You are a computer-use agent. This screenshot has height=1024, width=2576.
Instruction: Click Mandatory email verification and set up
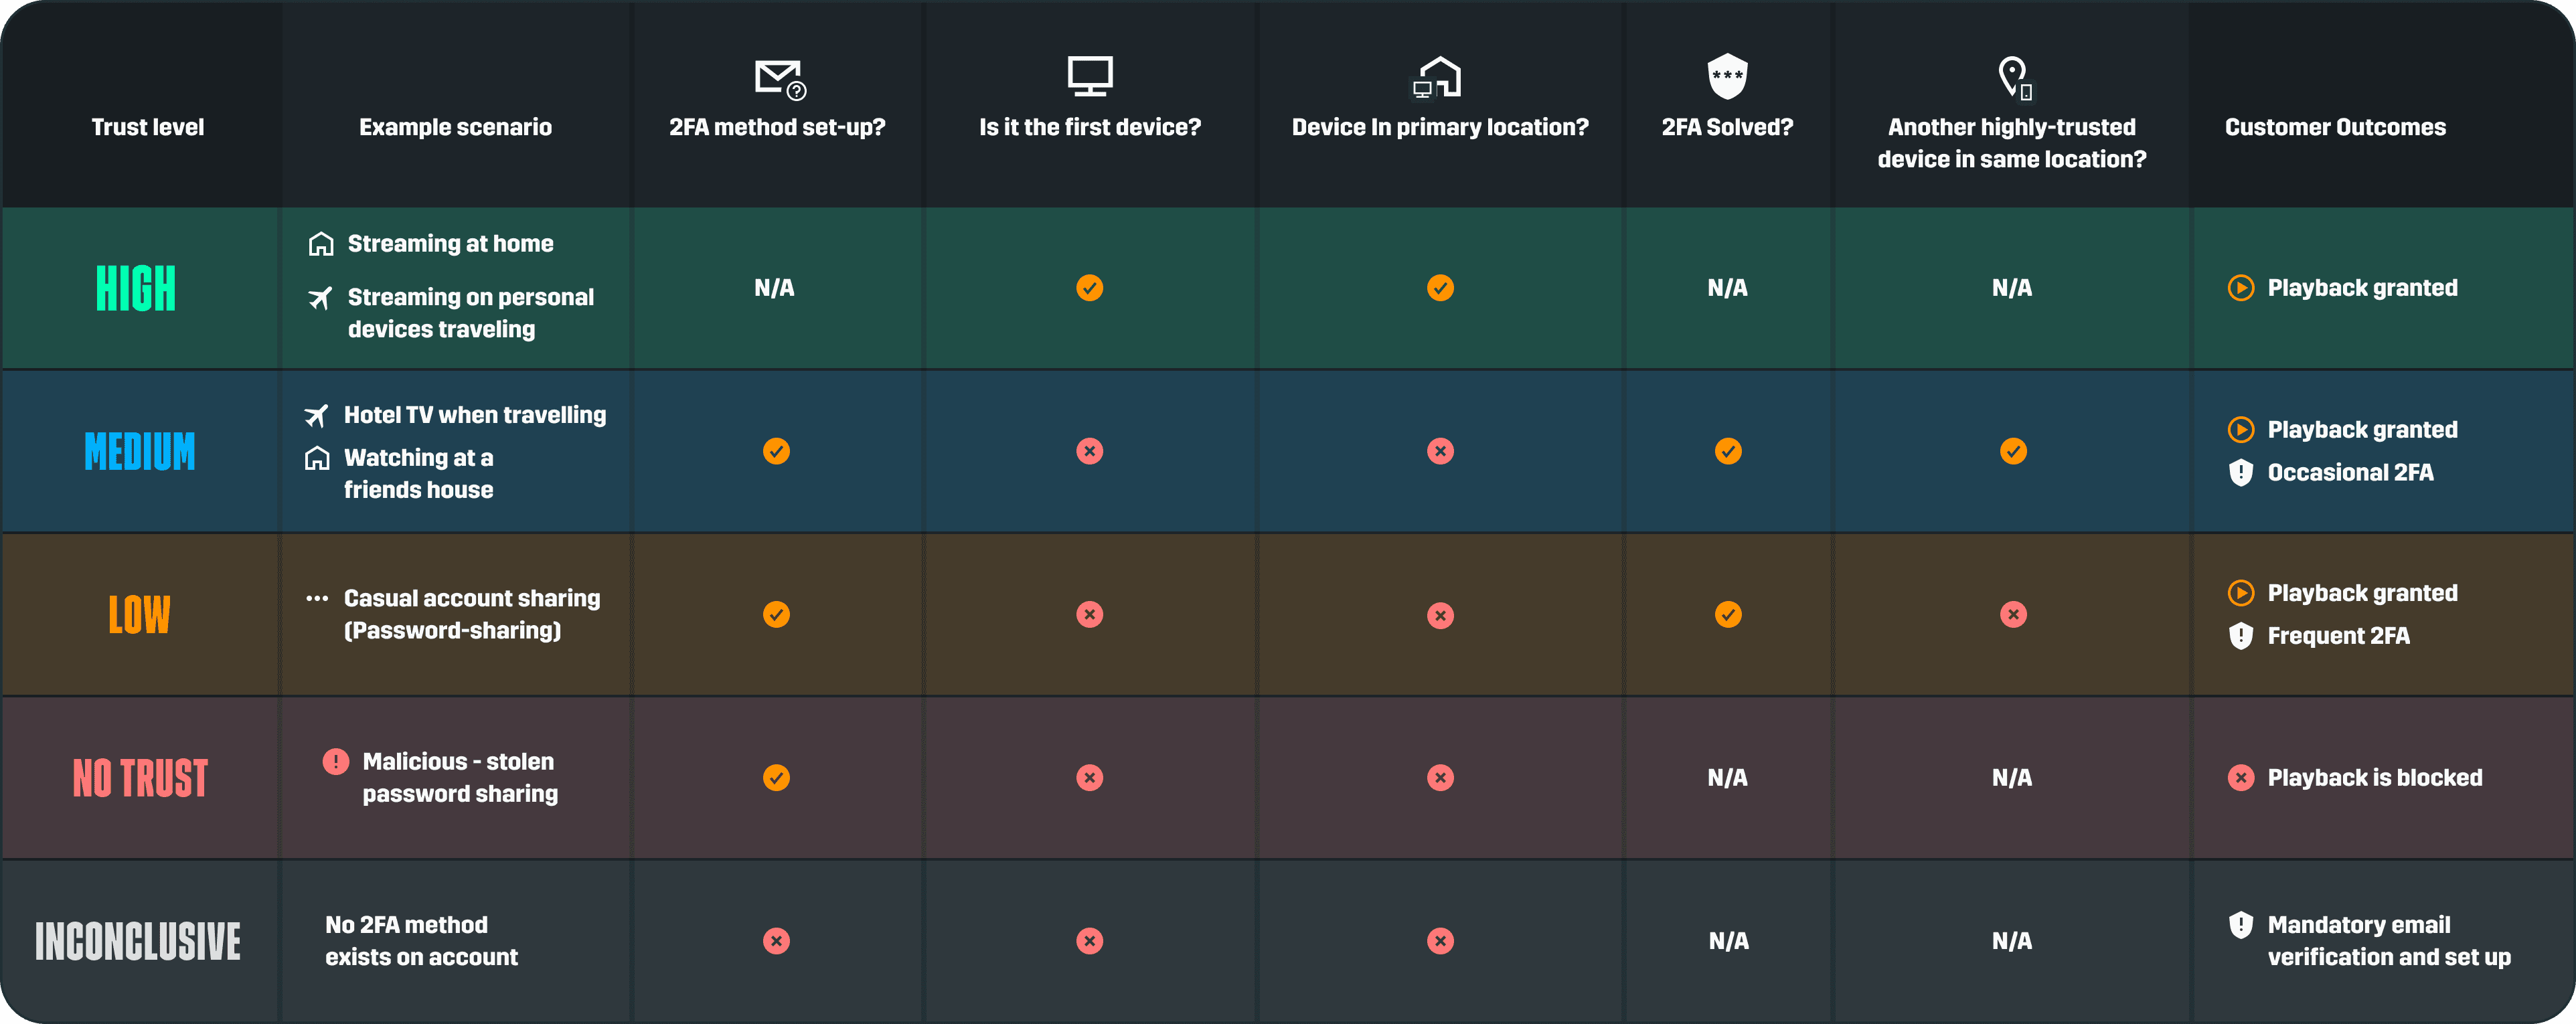(x=2388, y=941)
